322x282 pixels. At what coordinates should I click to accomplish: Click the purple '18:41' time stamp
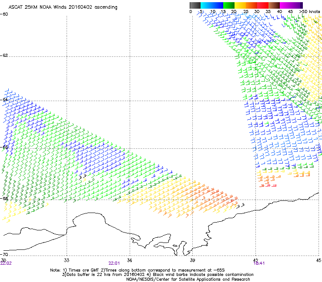259,263
